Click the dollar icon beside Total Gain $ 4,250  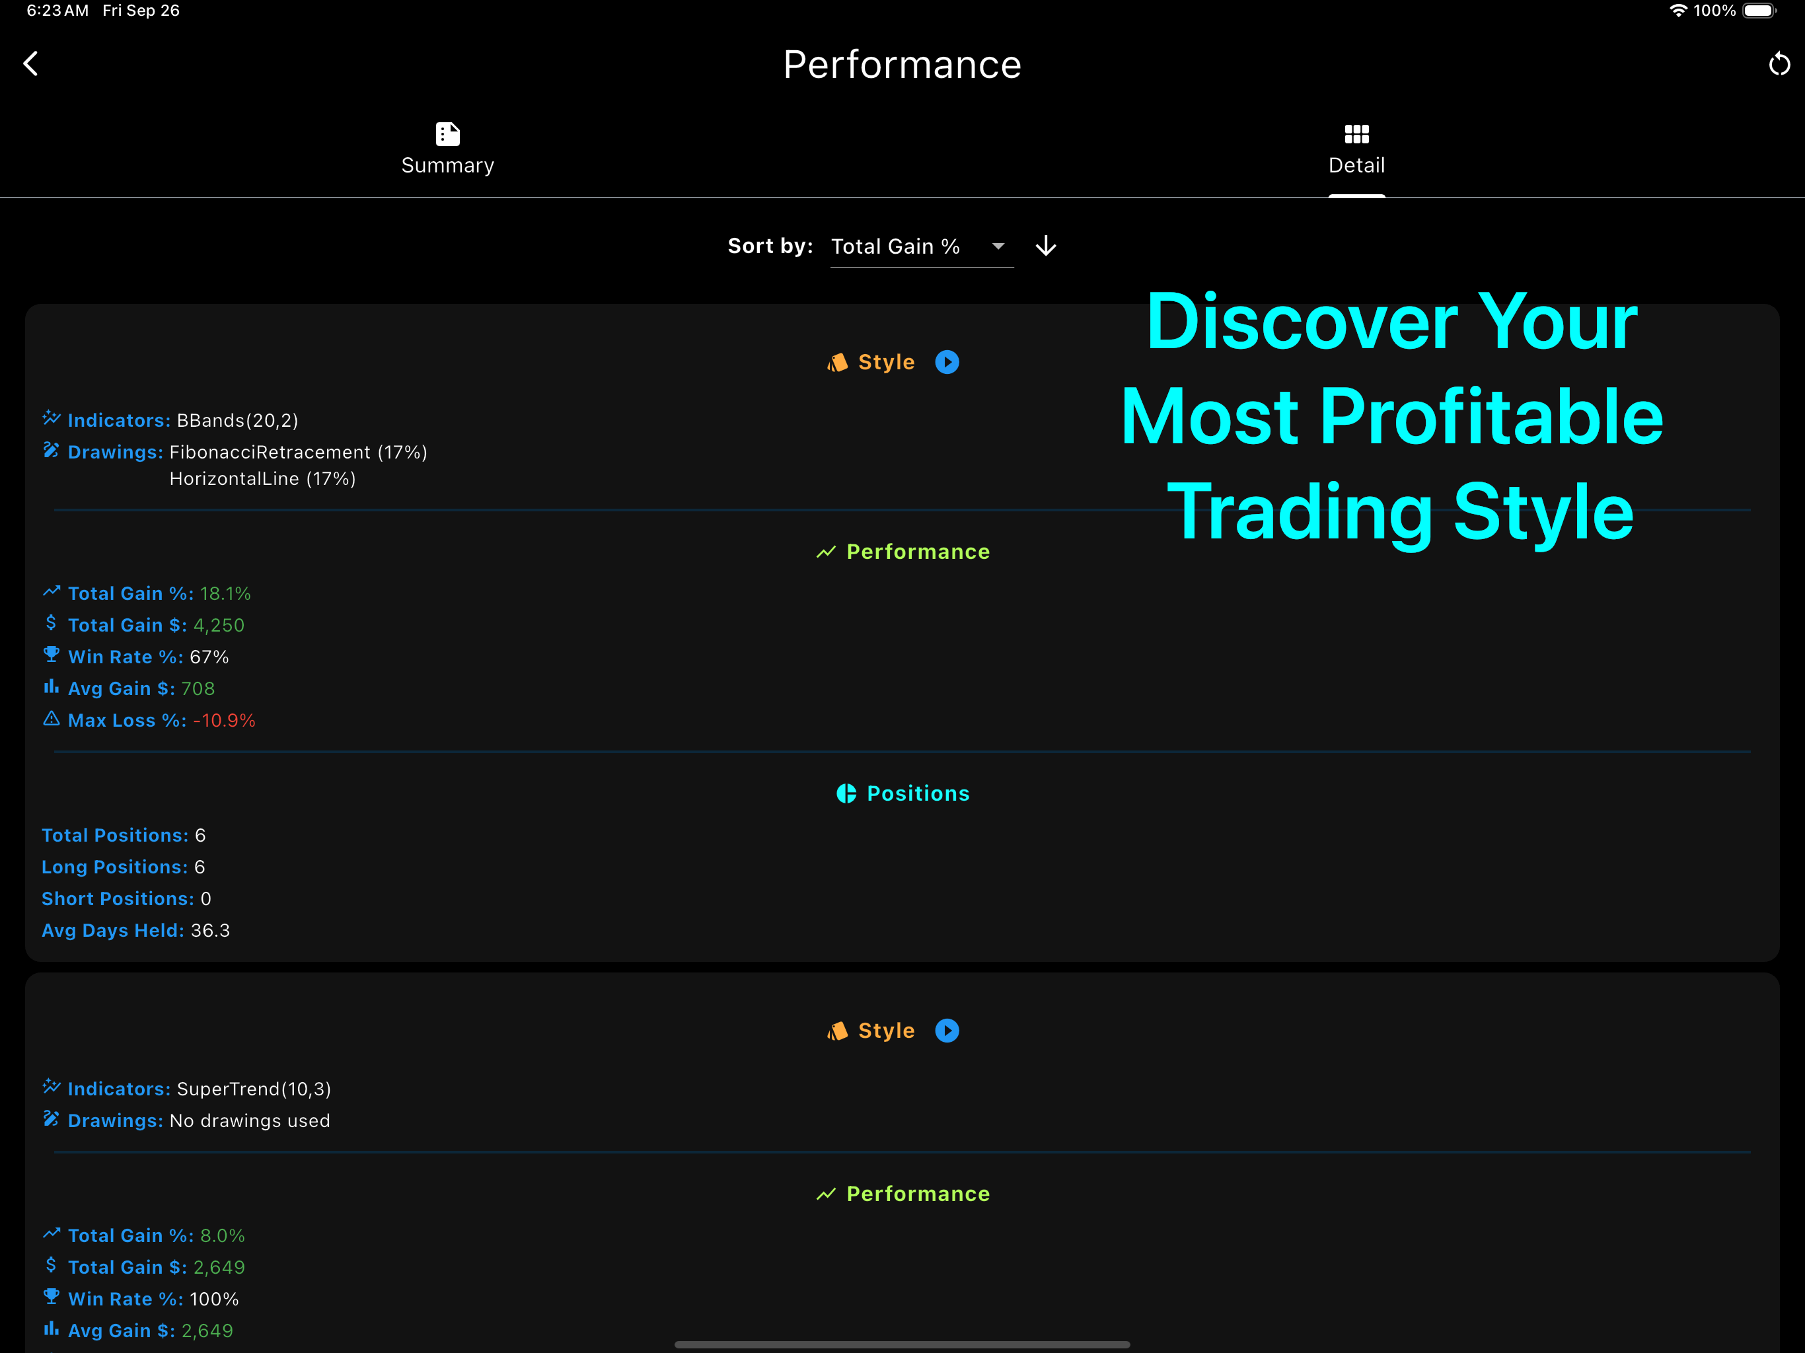click(x=52, y=624)
